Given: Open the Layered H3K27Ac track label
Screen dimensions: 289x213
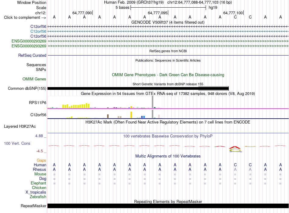Looking at the screenshot, I should 20,127.
